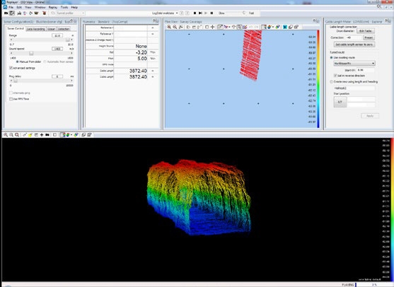Open the LogData dropdown arrow
The height and width of the screenshot is (287, 394).
(177, 13)
